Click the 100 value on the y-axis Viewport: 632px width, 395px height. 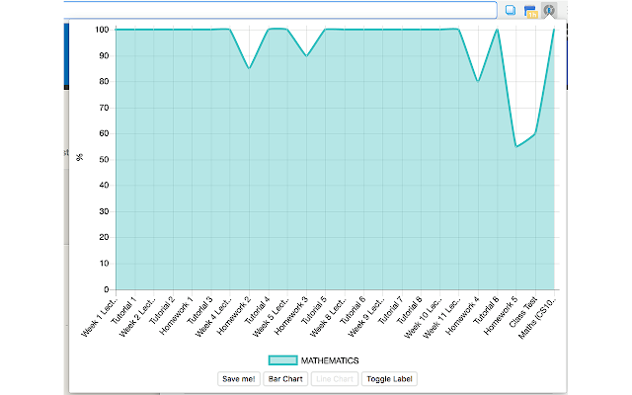tap(102, 30)
